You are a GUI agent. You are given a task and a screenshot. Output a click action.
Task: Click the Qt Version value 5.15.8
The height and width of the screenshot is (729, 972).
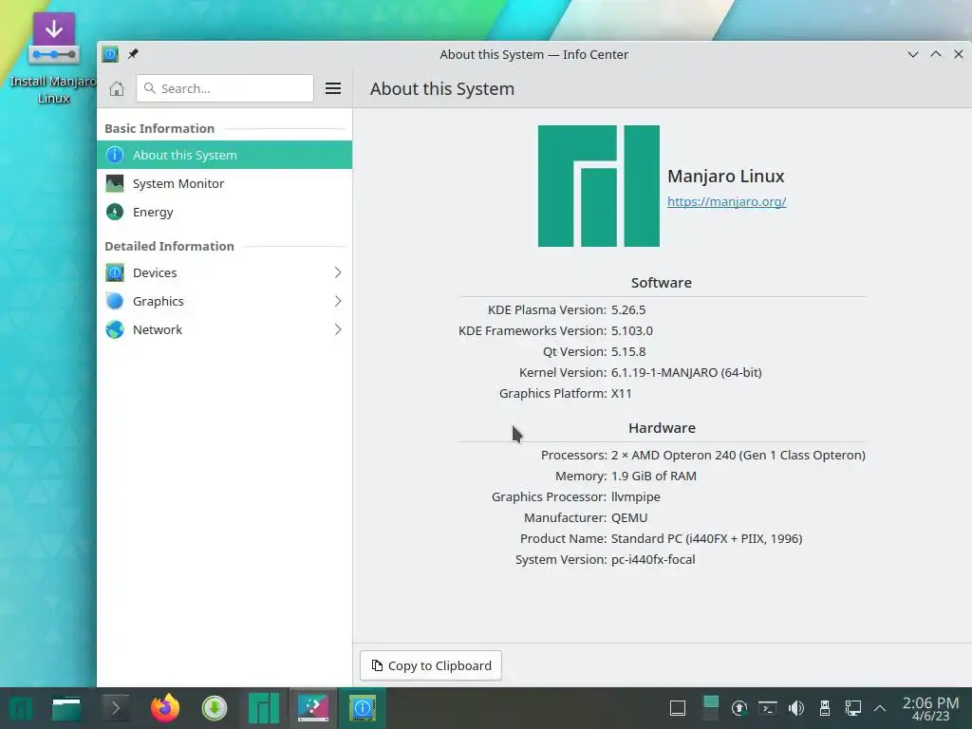coord(628,351)
